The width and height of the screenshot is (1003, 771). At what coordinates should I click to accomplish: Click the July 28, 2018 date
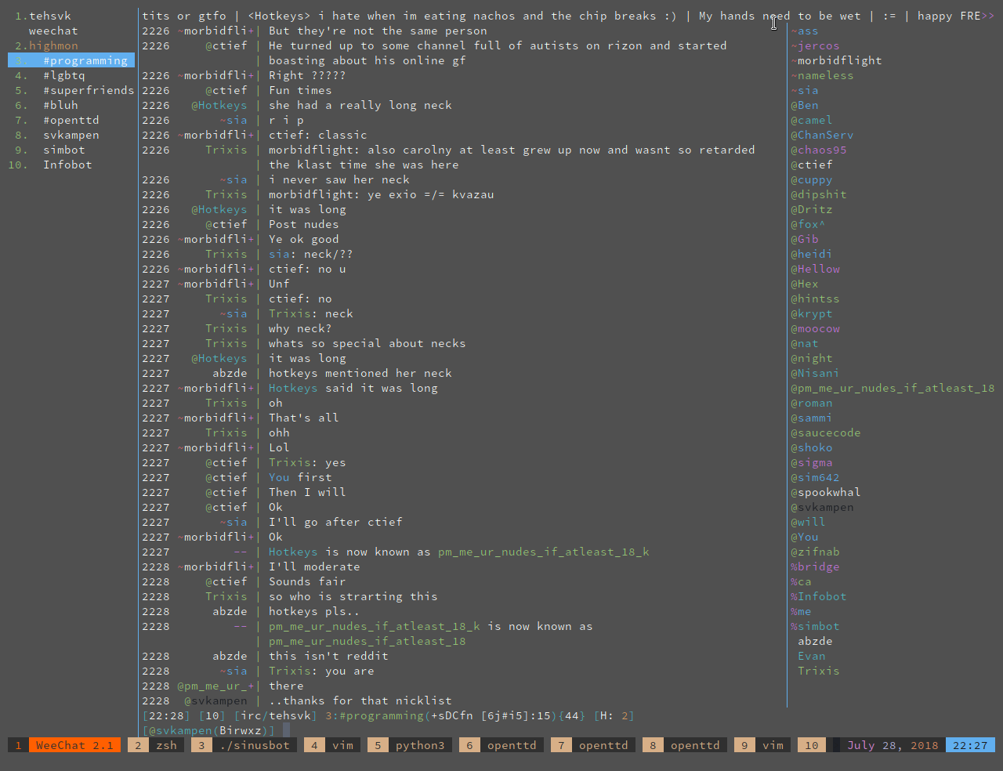892,745
